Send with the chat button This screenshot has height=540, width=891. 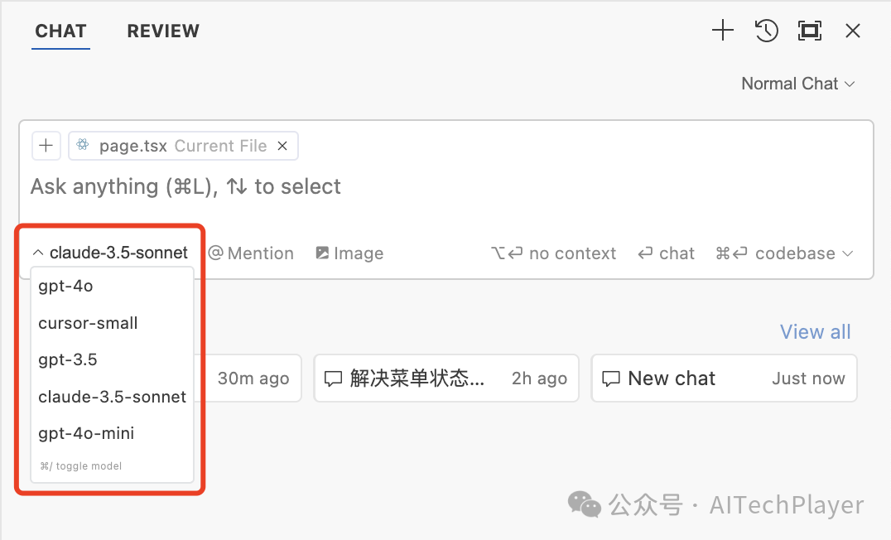[x=667, y=253]
